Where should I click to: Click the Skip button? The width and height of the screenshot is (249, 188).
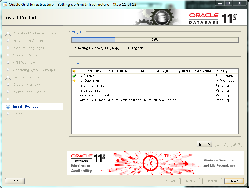click(x=236, y=144)
